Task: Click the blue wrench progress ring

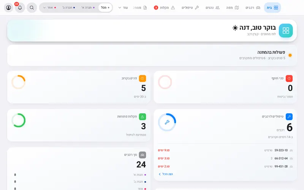Action: (167, 122)
